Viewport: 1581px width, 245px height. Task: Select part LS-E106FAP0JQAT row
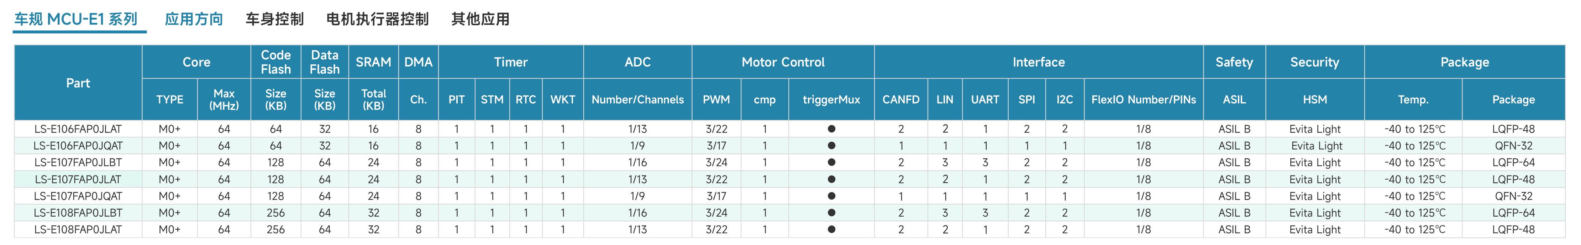(790, 146)
